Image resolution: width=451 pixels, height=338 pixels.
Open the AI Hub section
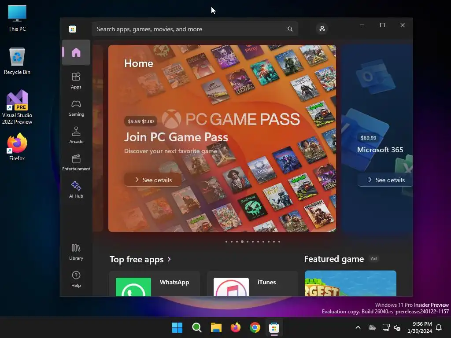pos(76,190)
